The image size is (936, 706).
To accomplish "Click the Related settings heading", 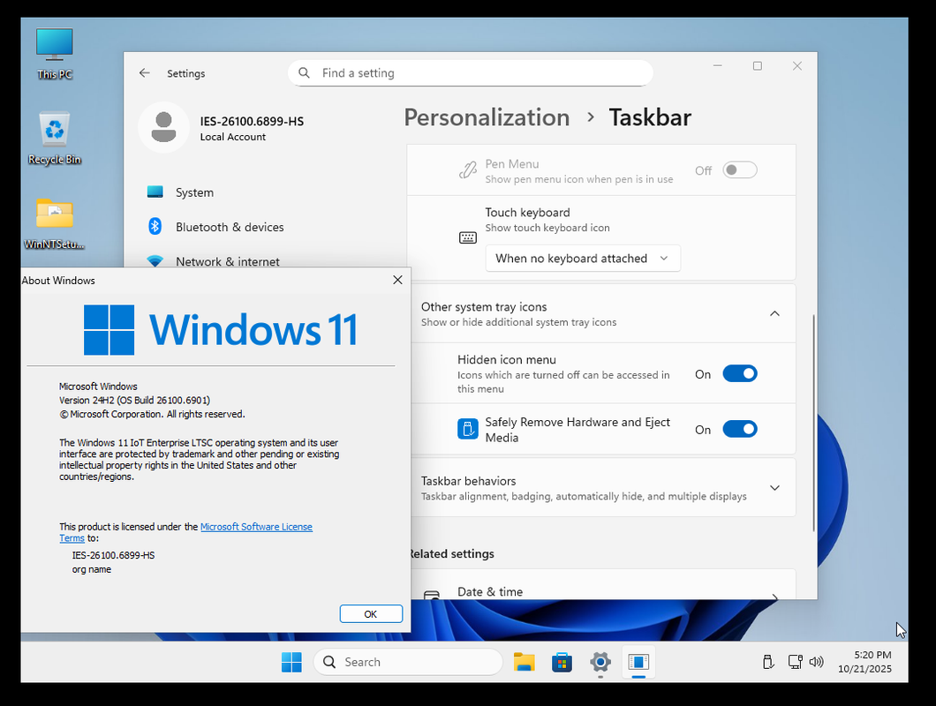I will pyautogui.click(x=452, y=554).
